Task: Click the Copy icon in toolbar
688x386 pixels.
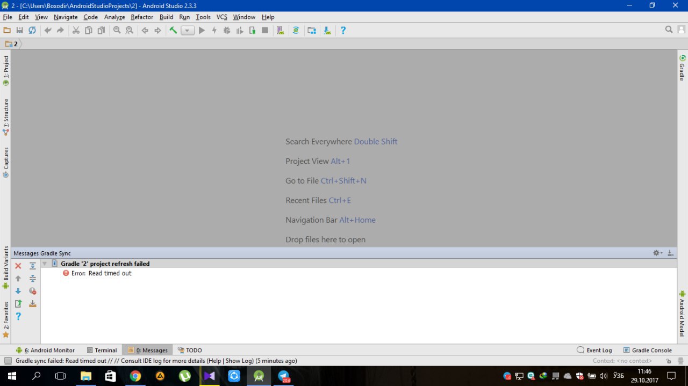Action: coord(88,31)
